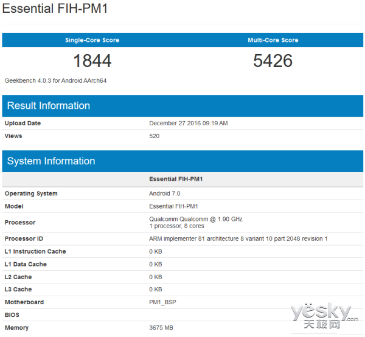The image size is (365, 337).
Task: Click the '3675 MB' memory value
Action: 161,328
